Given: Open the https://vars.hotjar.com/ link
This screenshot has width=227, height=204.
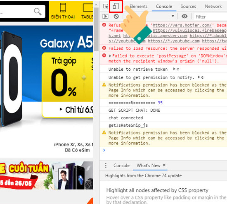Looking at the screenshot, I should point(182,25).
